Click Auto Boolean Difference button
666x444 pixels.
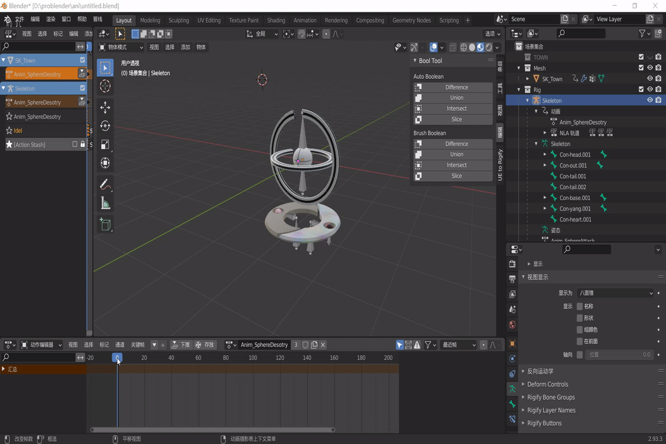(453, 87)
